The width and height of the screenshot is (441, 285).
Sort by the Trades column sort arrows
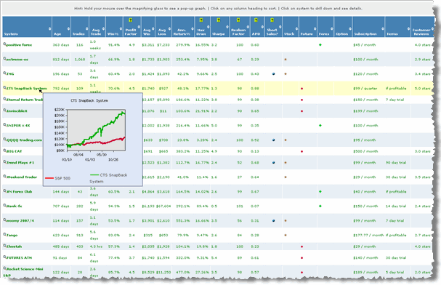(x=86, y=28)
